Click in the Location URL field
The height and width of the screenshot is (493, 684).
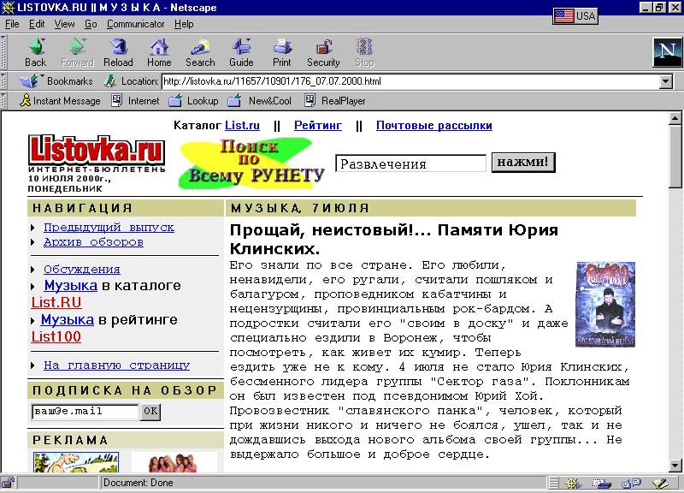coord(410,81)
